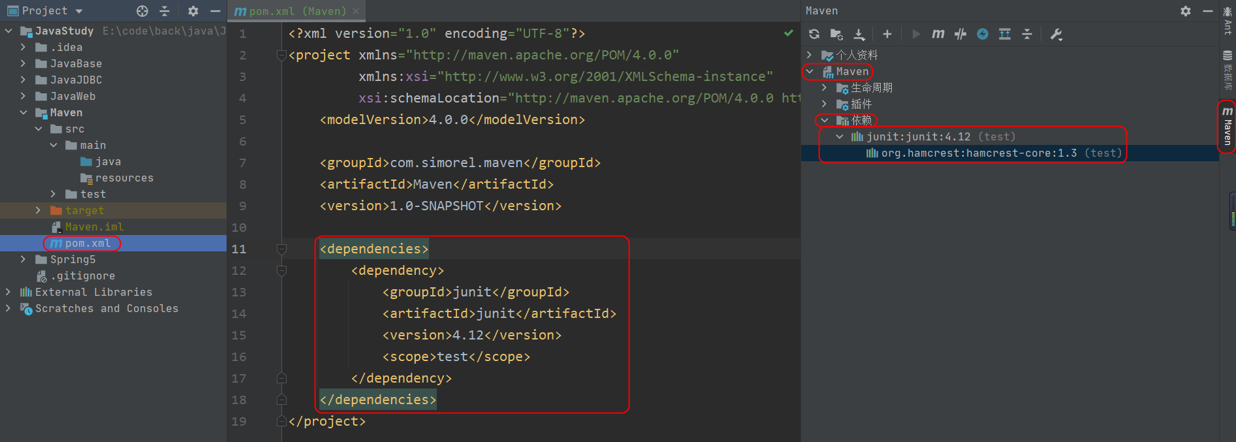This screenshot has width=1236, height=442.
Task: Open Maven panel gear options
Action: [x=1186, y=11]
